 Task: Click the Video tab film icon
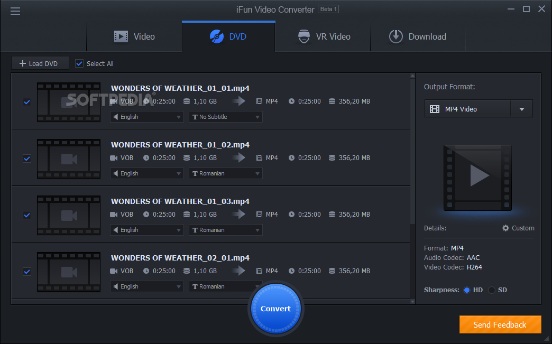pos(121,36)
